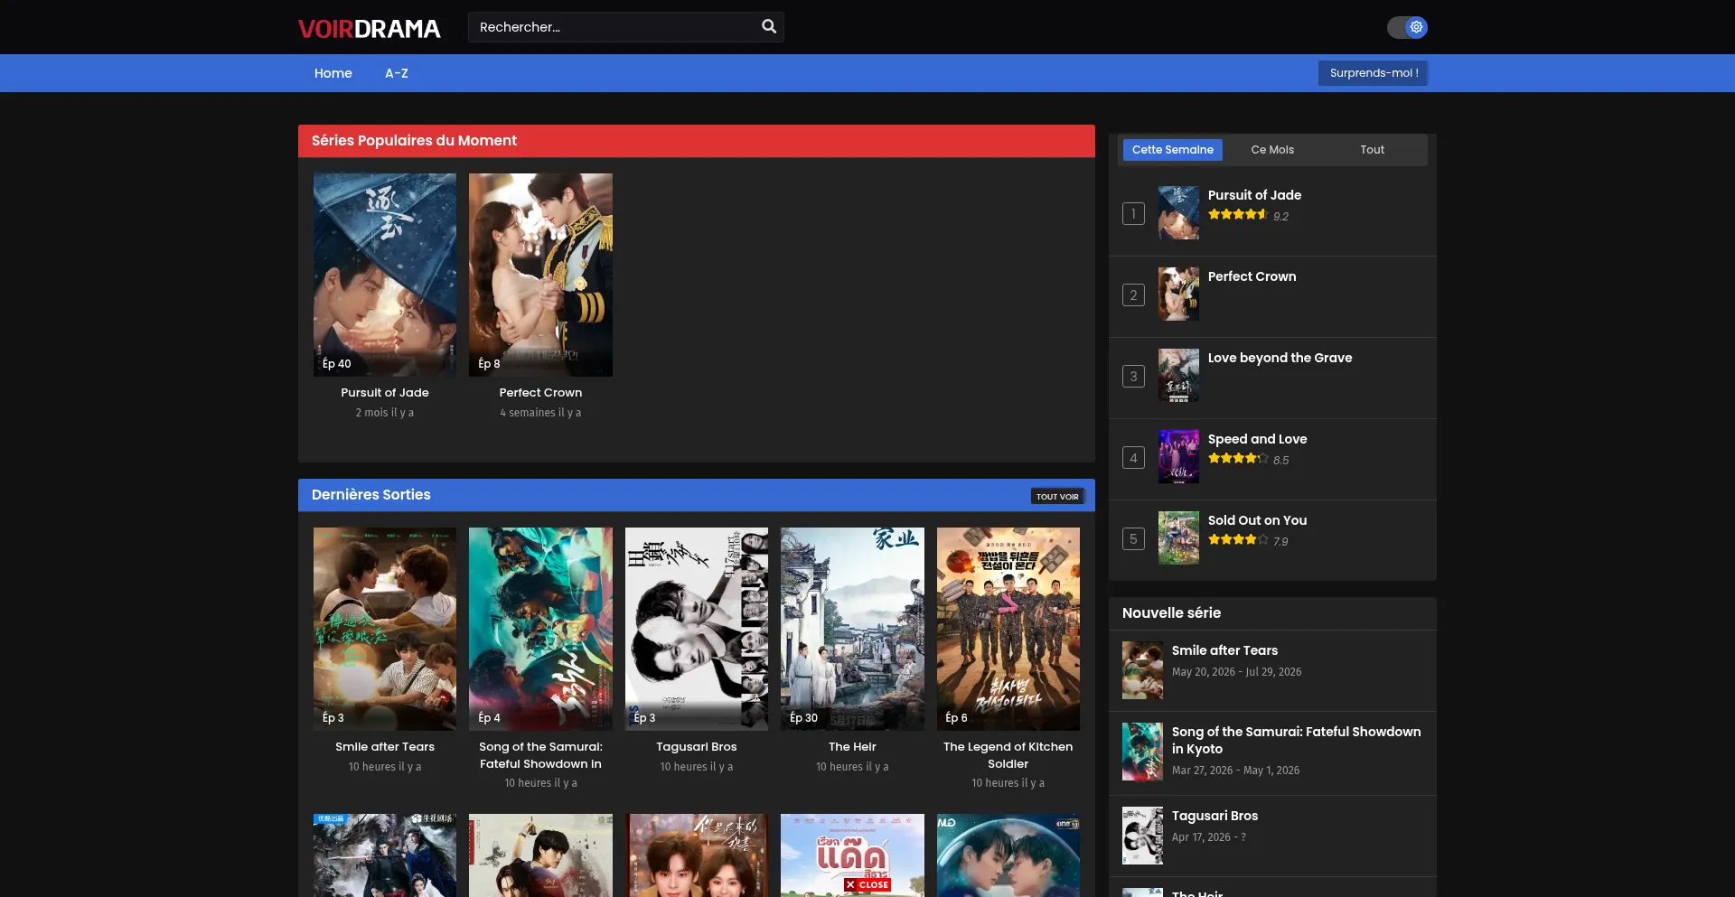1735x897 pixels.
Task: Switch to the Tout tab
Action: pyautogui.click(x=1372, y=150)
